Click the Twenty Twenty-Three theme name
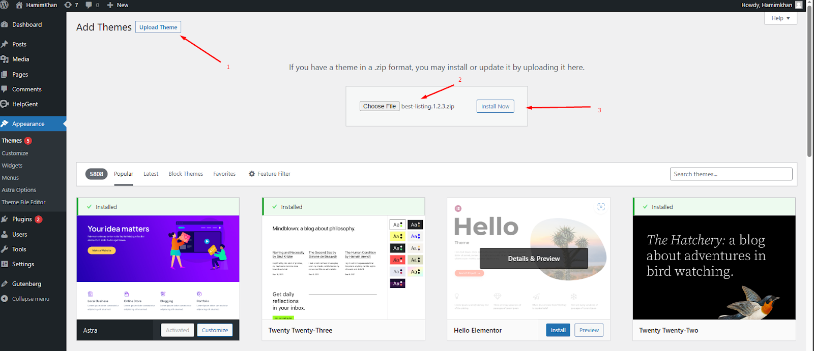Screen dimensions: 814x351 pos(300,330)
